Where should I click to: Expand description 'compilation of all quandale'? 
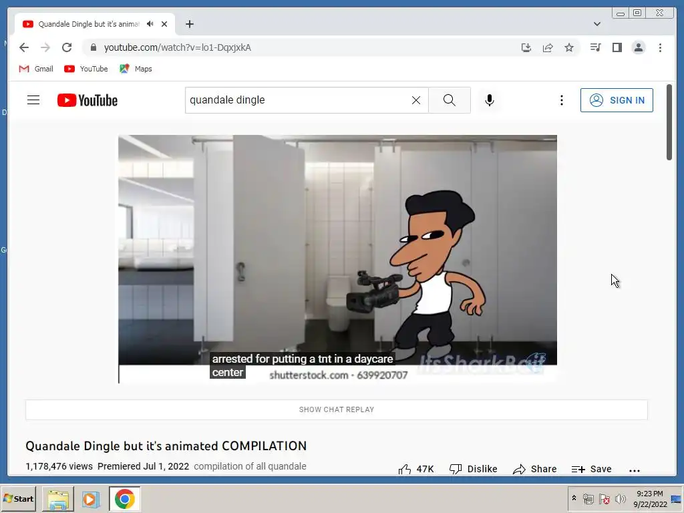click(x=250, y=466)
